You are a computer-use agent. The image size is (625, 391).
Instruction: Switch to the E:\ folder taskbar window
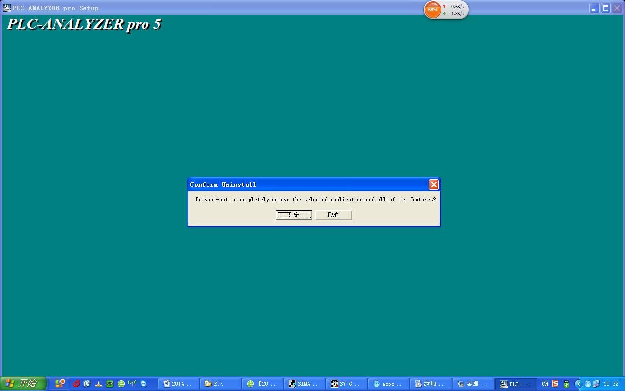click(x=220, y=384)
